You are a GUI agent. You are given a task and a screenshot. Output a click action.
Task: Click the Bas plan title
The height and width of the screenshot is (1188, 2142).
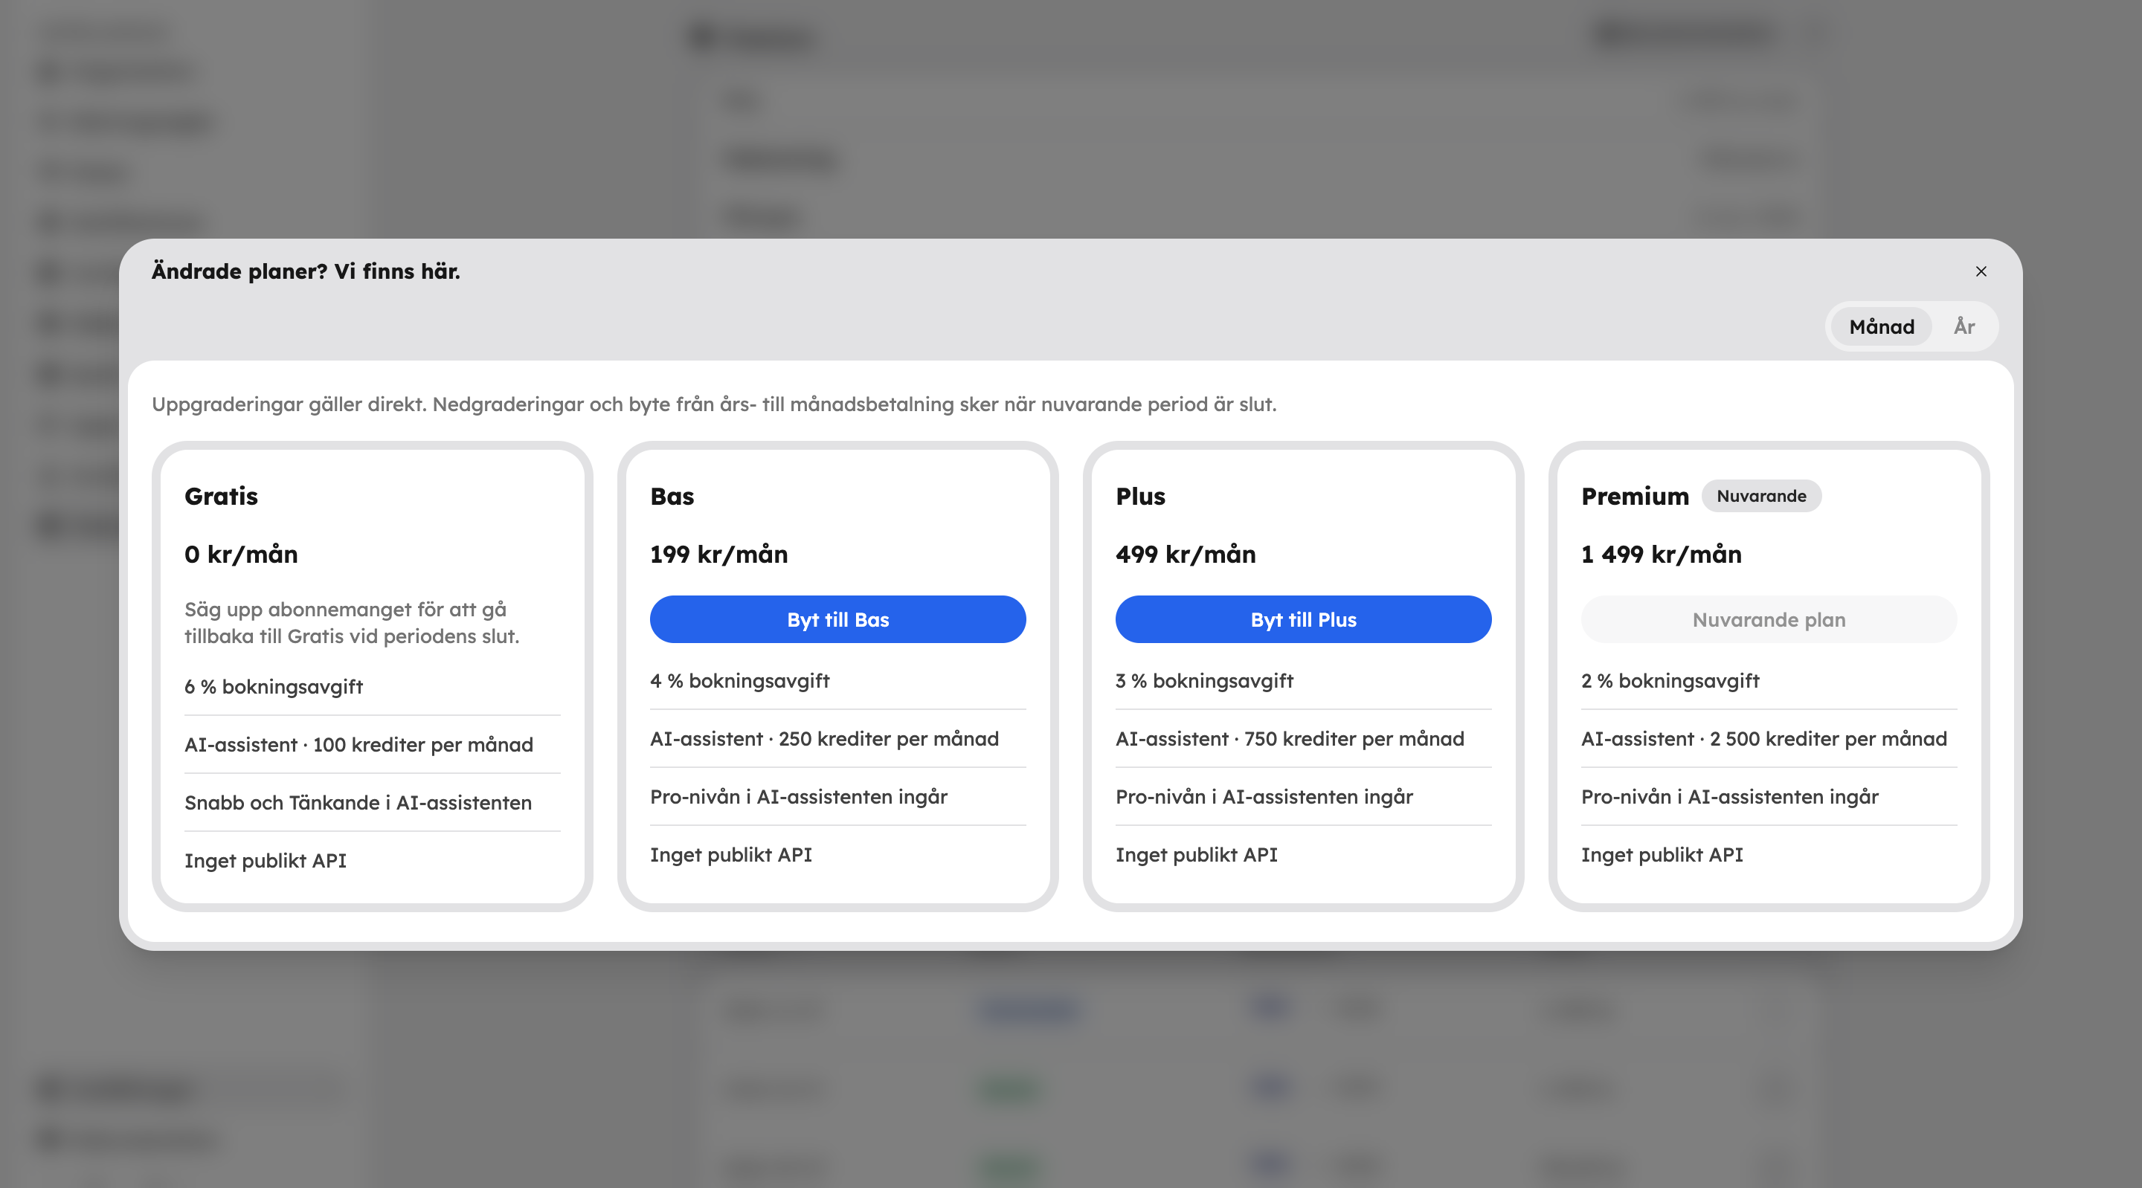click(672, 497)
